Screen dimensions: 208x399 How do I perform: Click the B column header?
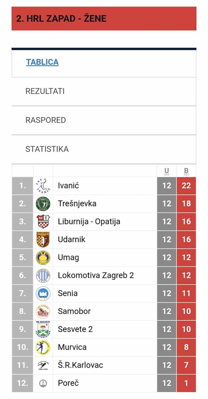(x=186, y=171)
